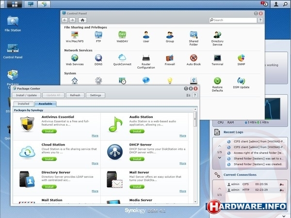The width and height of the screenshot is (291, 218).
Task: Click Refresh in Package Center
Action: (x=75, y=95)
